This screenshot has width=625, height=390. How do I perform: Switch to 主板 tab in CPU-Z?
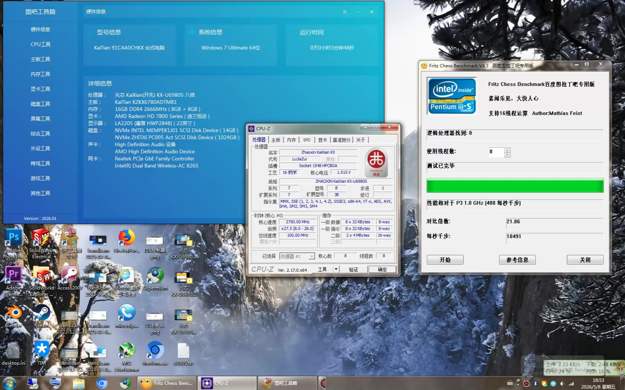coord(276,140)
